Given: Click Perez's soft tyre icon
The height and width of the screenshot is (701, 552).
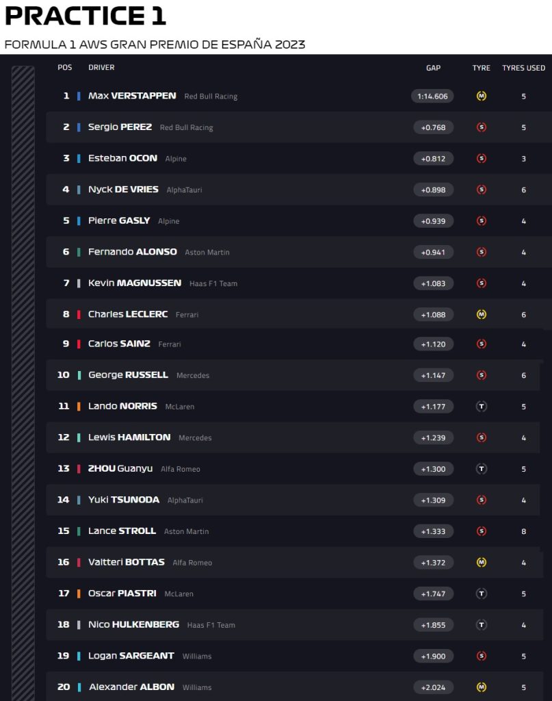Looking at the screenshot, I should pyautogui.click(x=482, y=127).
